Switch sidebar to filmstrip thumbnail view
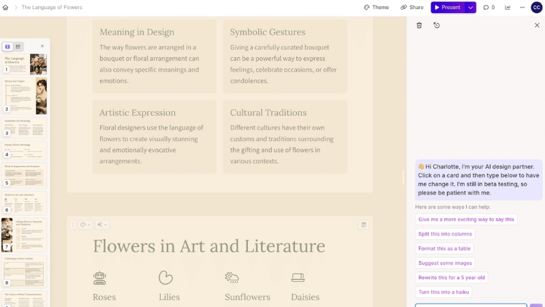 pyautogui.click(x=7, y=46)
